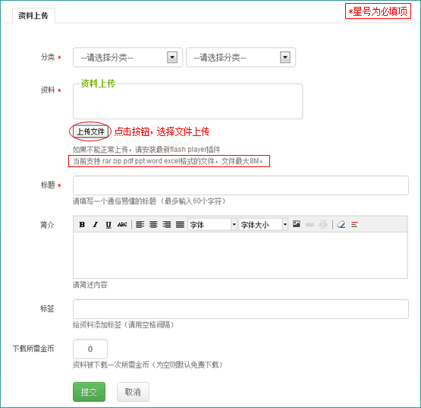Align text left in the editor
The height and width of the screenshot is (408, 421).
coord(140,224)
